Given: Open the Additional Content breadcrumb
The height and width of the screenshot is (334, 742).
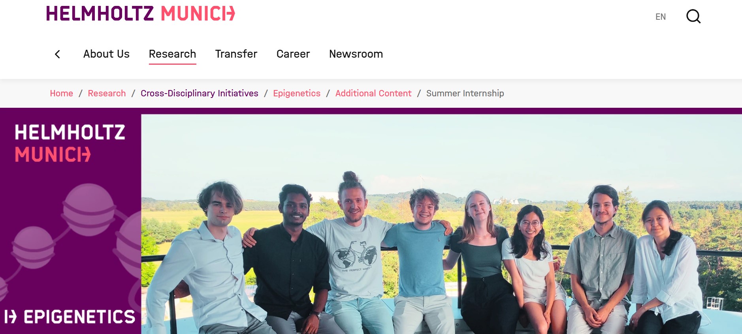Looking at the screenshot, I should (373, 93).
